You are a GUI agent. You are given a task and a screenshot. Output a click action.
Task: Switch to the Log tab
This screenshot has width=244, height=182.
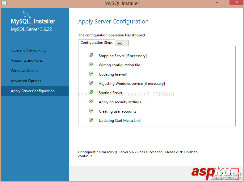[x=121, y=43]
